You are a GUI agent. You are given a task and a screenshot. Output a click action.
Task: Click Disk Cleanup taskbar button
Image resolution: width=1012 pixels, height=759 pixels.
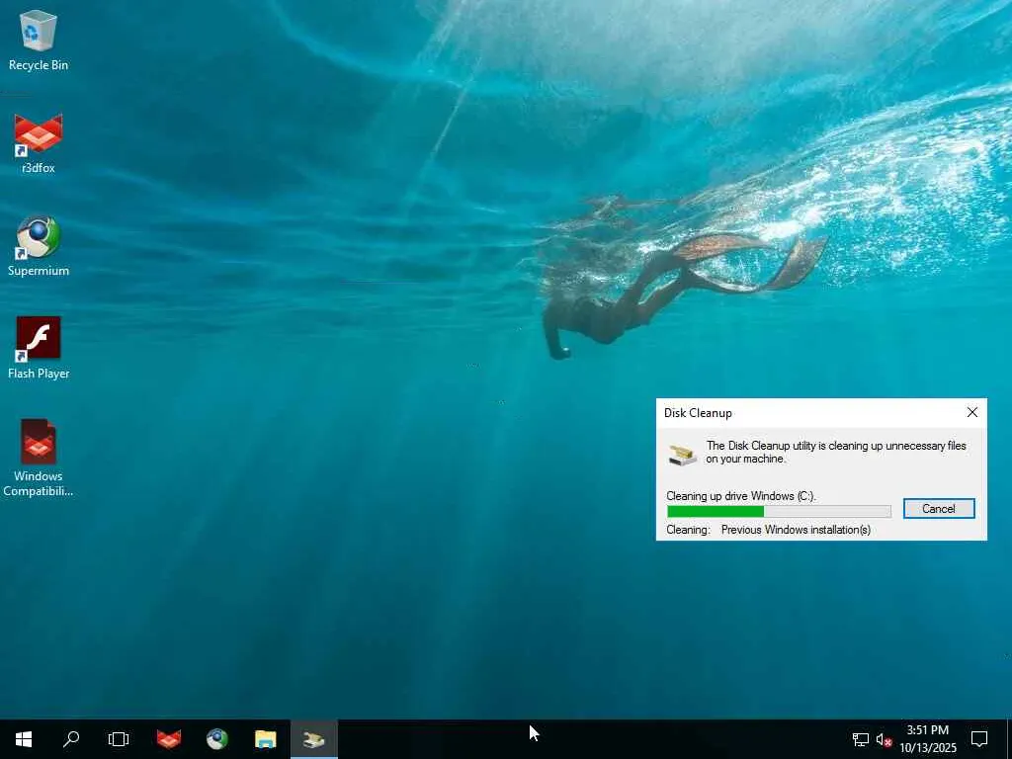click(x=313, y=739)
